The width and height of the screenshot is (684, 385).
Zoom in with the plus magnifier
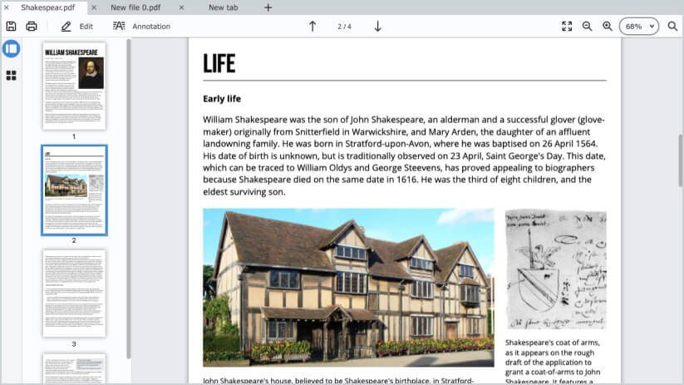click(x=608, y=26)
